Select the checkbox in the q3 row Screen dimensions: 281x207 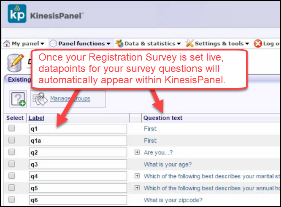[12, 164]
